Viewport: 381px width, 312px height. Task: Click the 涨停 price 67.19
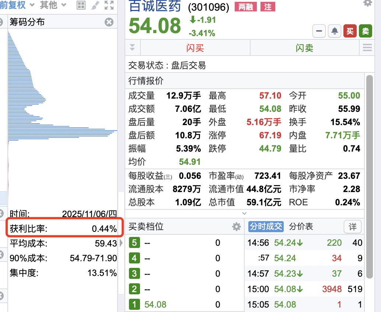pyautogui.click(x=270, y=135)
